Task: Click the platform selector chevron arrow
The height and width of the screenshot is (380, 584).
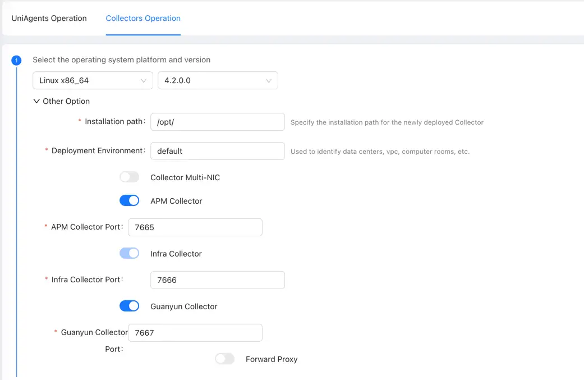Action: (145, 80)
